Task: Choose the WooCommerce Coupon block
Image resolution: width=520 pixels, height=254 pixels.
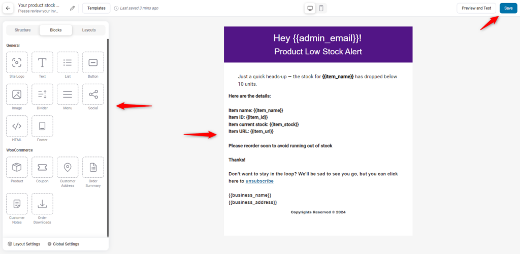Action: pyautogui.click(x=42, y=168)
